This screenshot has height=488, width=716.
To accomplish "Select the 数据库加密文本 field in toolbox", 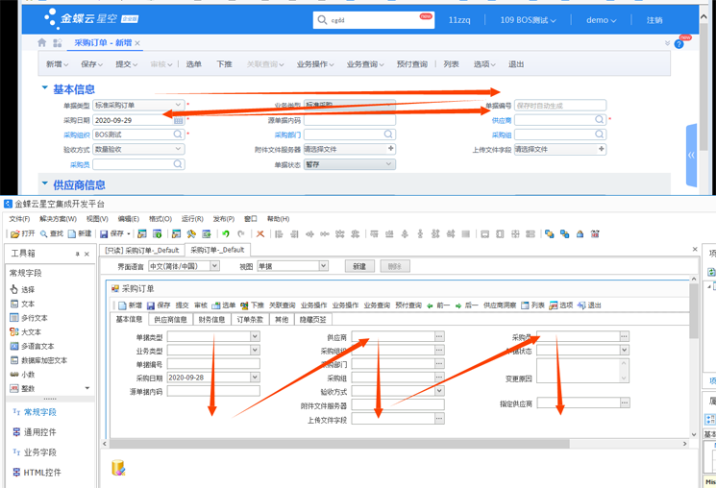I will (38, 360).
